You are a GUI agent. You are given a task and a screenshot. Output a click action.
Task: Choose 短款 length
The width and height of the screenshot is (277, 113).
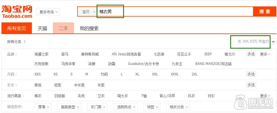(x=58, y=85)
